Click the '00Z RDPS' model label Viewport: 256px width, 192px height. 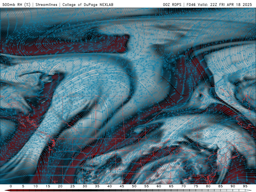(172, 4)
